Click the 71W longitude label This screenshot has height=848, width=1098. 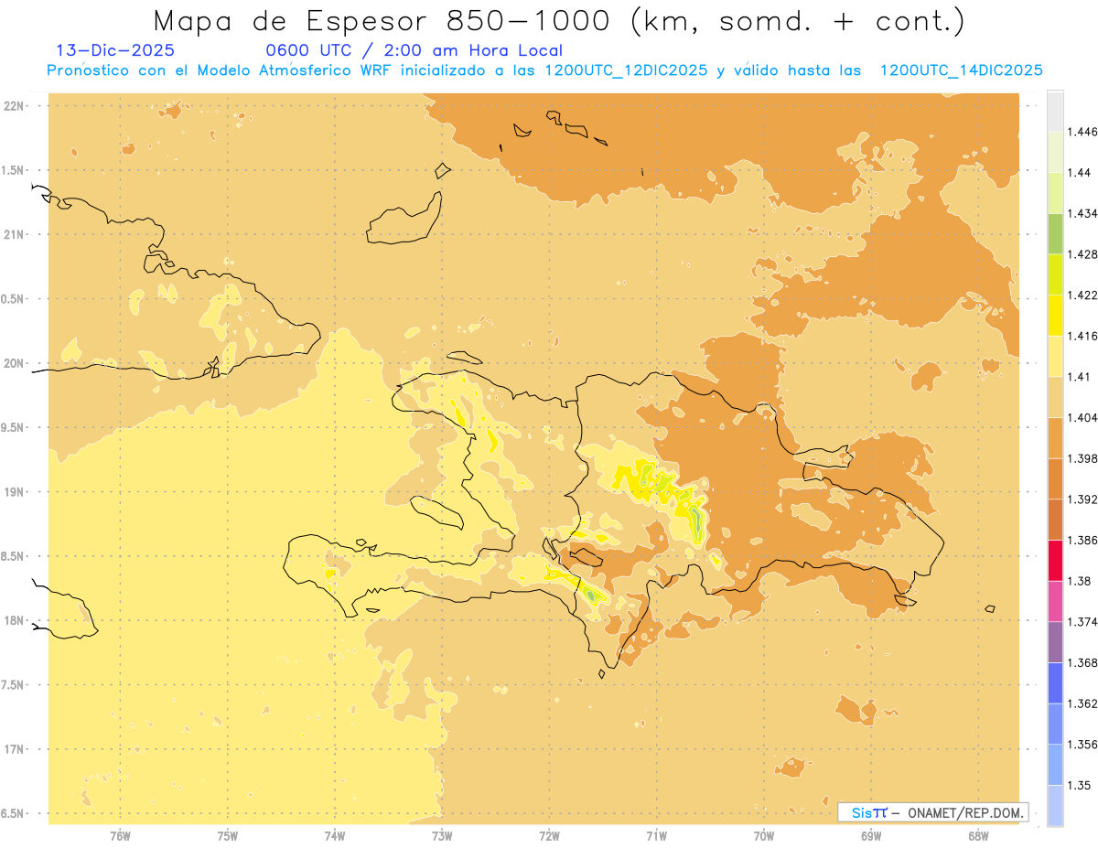(656, 835)
